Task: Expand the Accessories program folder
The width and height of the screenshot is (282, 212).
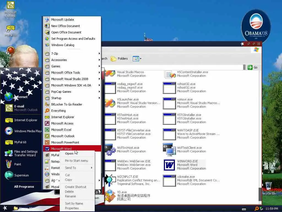Action: (x=72, y=60)
